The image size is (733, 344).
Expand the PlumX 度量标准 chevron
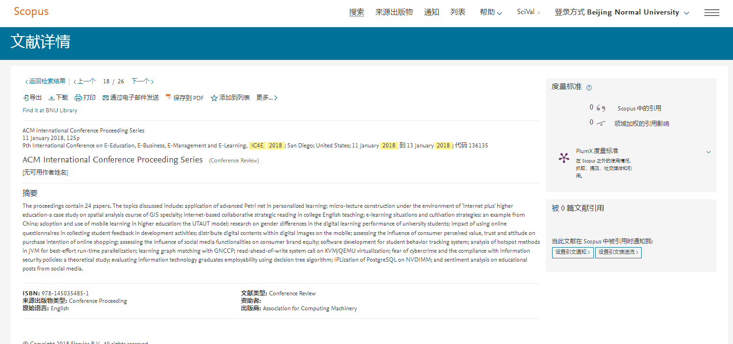[709, 152]
